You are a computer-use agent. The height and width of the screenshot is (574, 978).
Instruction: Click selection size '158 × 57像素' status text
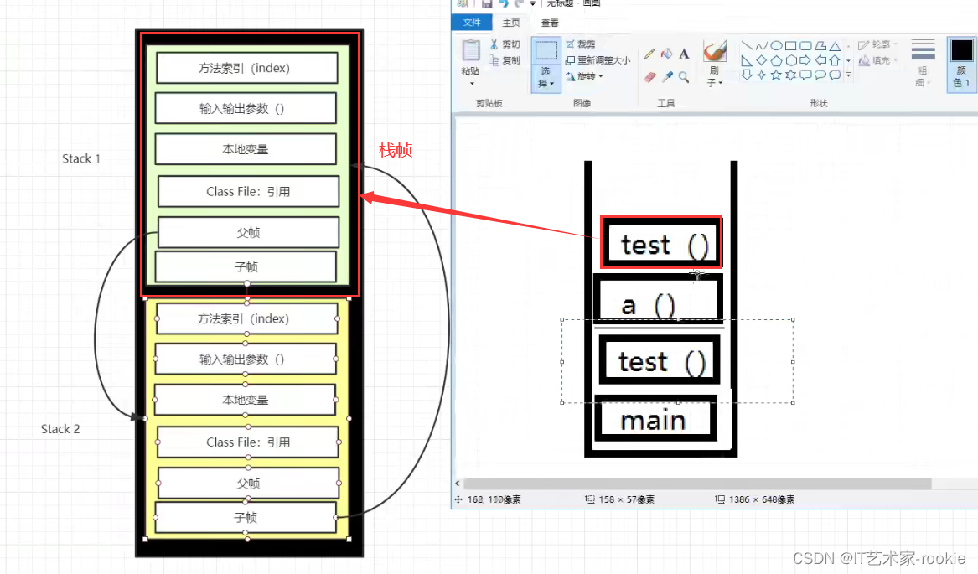[x=626, y=499]
